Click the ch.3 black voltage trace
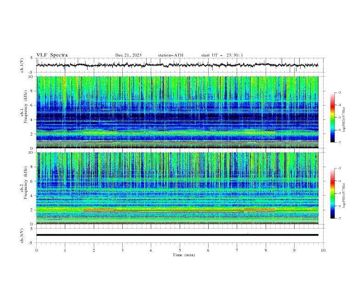364x281 pixels. [177, 235]
